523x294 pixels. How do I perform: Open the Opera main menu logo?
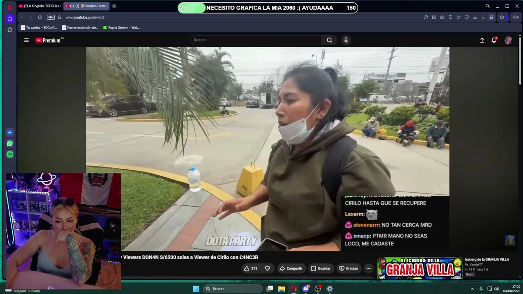(10, 7)
